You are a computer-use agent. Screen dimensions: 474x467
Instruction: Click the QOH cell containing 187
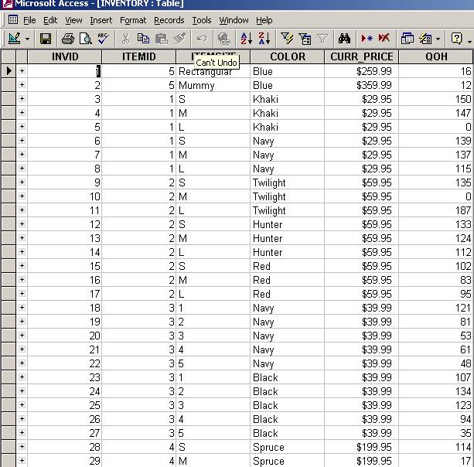435,210
